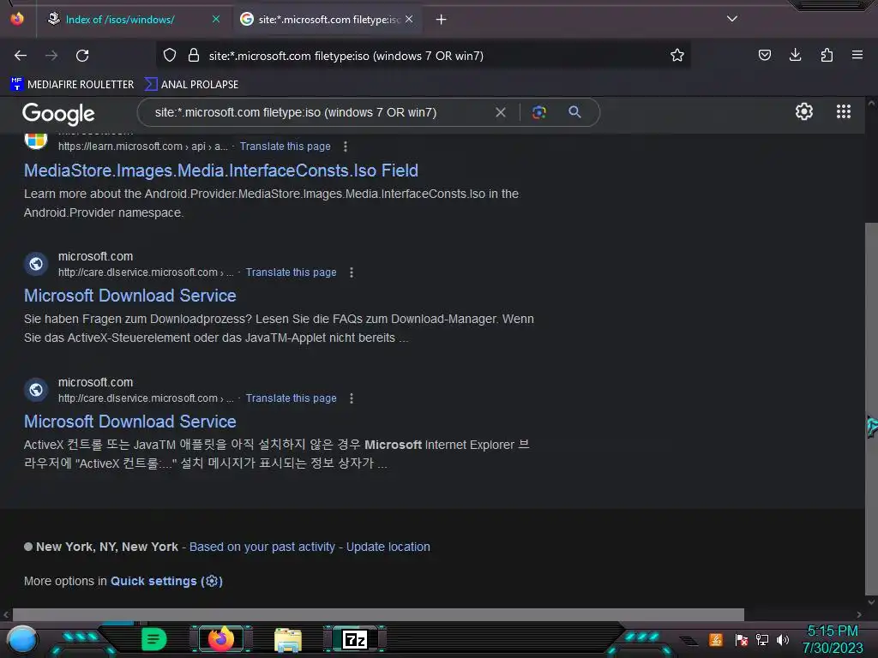Open the Google apps grid

pos(844,112)
